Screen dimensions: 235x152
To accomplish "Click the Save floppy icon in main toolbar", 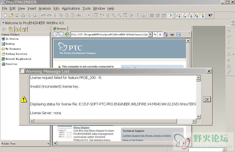I will click(x=17, y=15).
